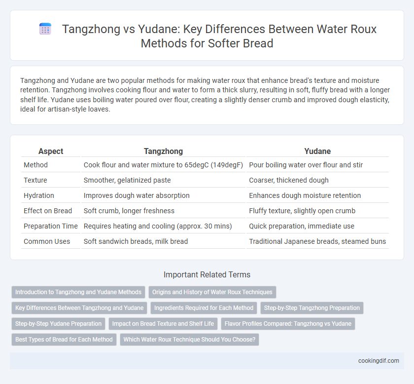Go to Step-by-Step Yudane Preparation tag
Image resolution: width=414 pixels, height=384 pixels.
(x=58, y=324)
